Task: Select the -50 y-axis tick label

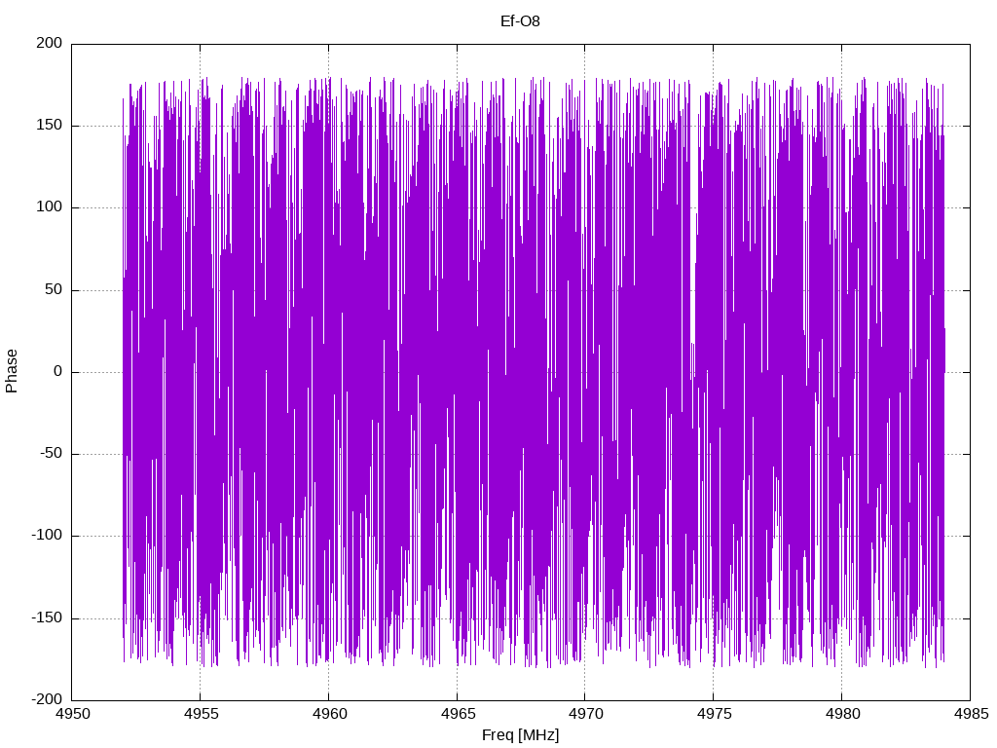Action: click(52, 454)
